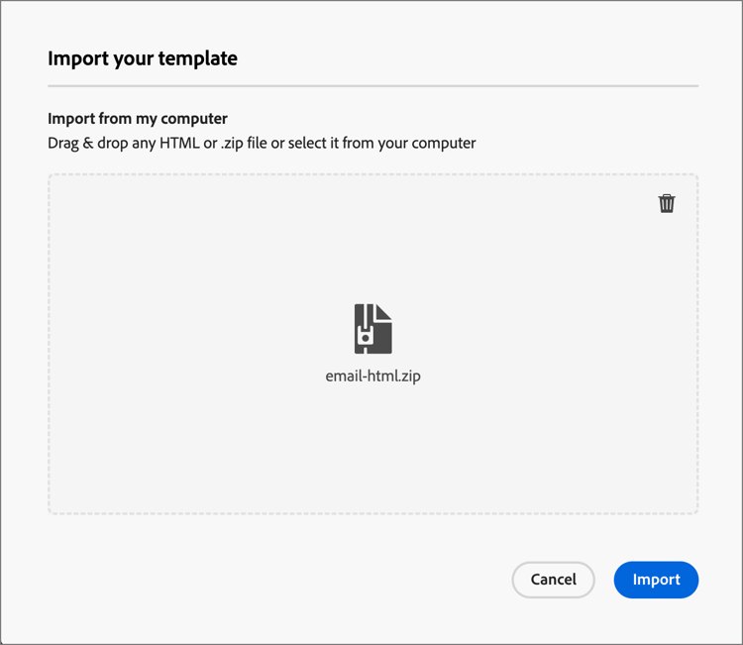This screenshot has width=743, height=645.
Task: Click the "Import from my computer" heading
Action: [138, 119]
